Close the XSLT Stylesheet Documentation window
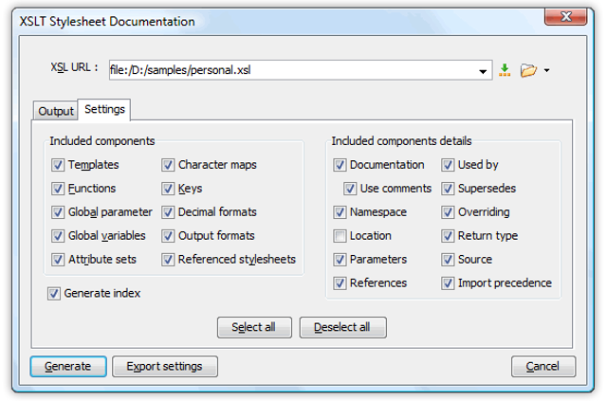The height and width of the screenshot is (401, 607). click(565, 17)
